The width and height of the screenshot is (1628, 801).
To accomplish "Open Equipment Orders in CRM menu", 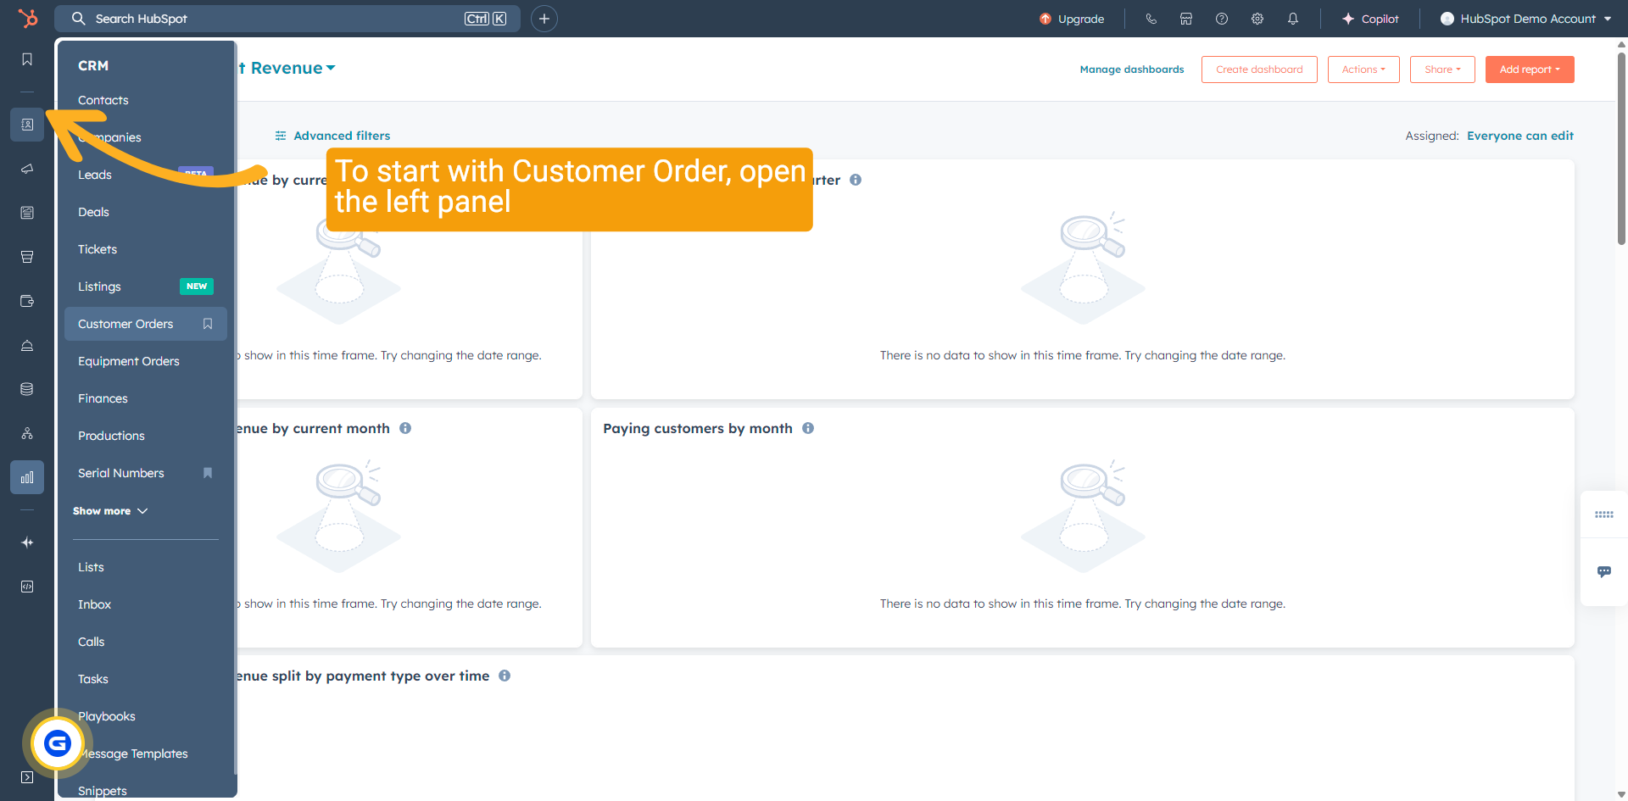I will point(129,361).
